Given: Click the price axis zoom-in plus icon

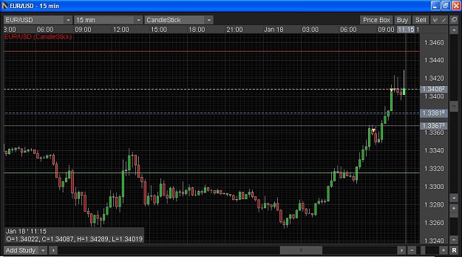Looking at the screenshot, I should (x=454, y=208).
